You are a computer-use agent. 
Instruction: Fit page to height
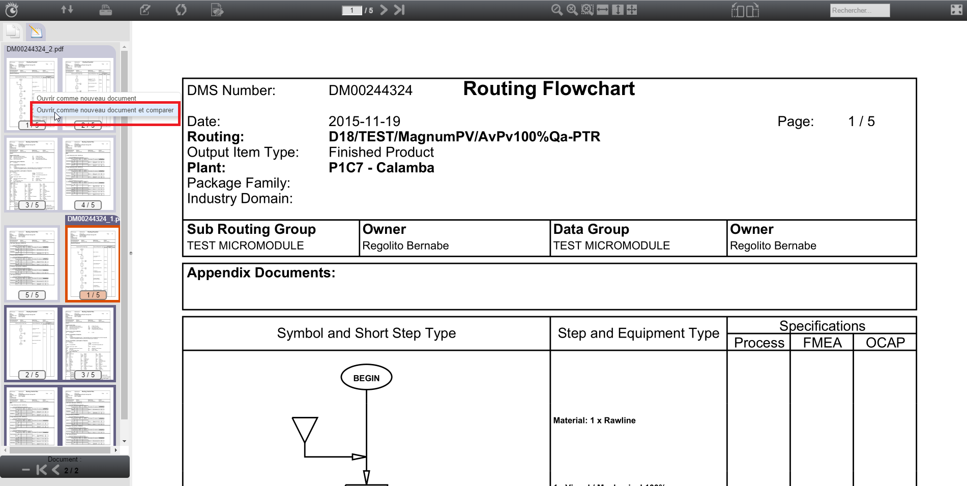(617, 10)
